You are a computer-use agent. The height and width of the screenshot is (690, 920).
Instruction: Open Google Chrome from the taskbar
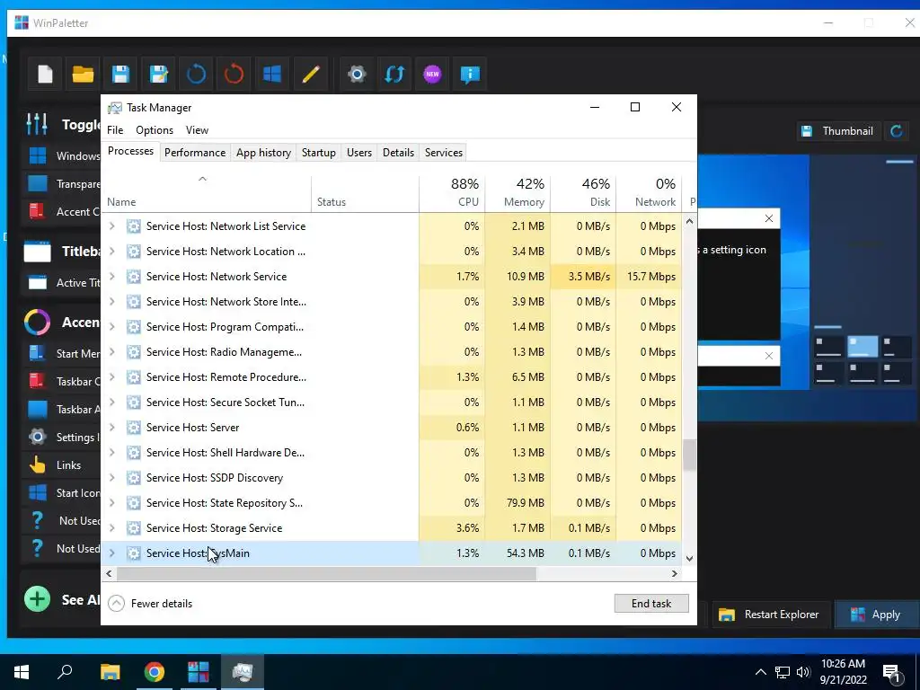[155, 672]
